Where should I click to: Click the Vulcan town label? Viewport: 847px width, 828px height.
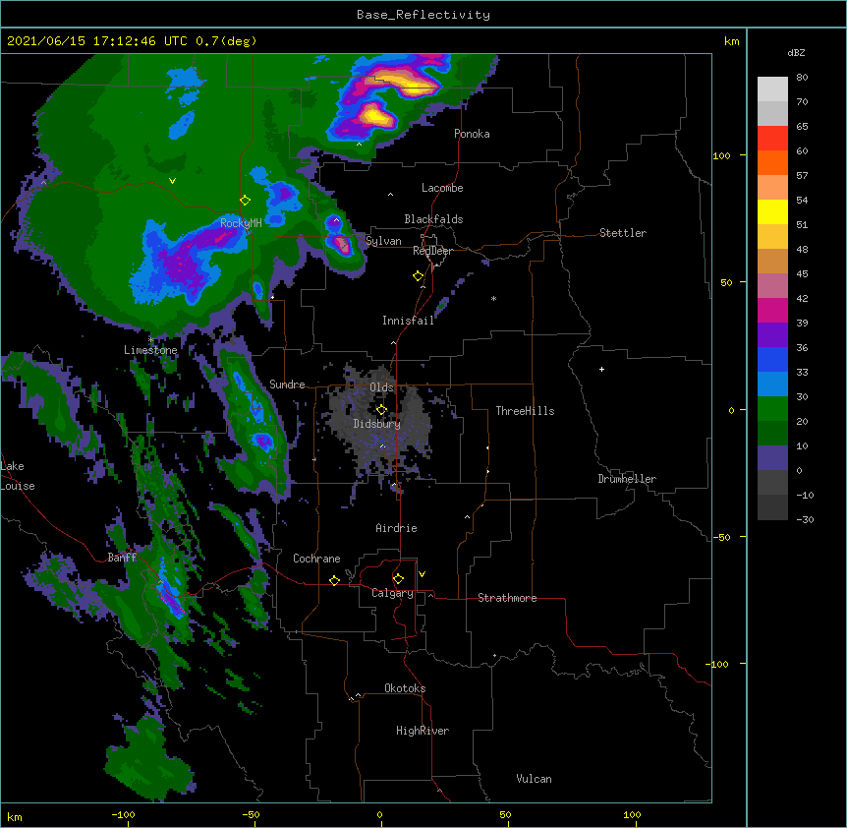tap(534, 779)
